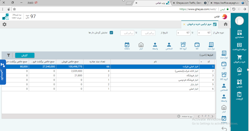Open settings gear icon
Viewport: 249px width, 131px height.
[x=4, y=24]
